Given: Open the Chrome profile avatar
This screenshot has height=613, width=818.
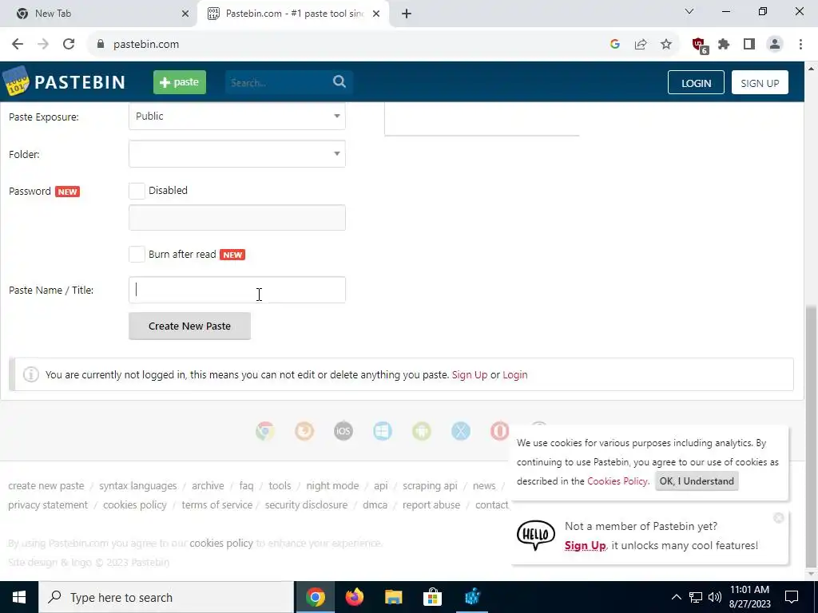Looking at the screenshot, I should coord(775,45).
